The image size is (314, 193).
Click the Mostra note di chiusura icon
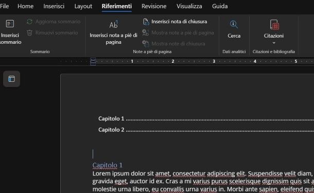click(146, 43)
